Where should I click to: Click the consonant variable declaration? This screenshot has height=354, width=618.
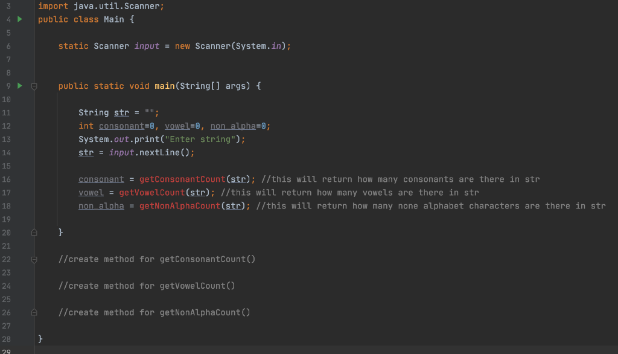[121, 126]
